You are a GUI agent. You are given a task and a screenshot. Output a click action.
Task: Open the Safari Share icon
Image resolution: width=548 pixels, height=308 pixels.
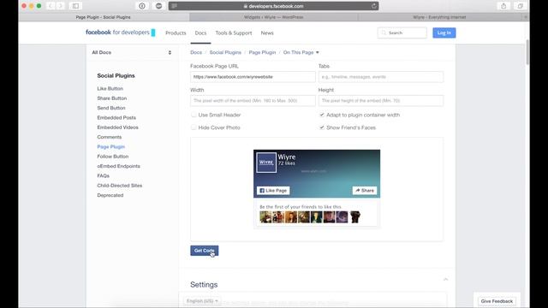(x=503, y=6)
